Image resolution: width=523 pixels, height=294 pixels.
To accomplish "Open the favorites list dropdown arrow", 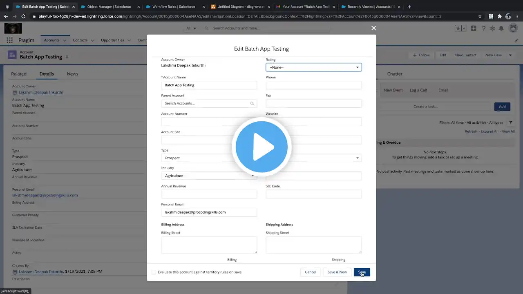I will coord(464,28).
